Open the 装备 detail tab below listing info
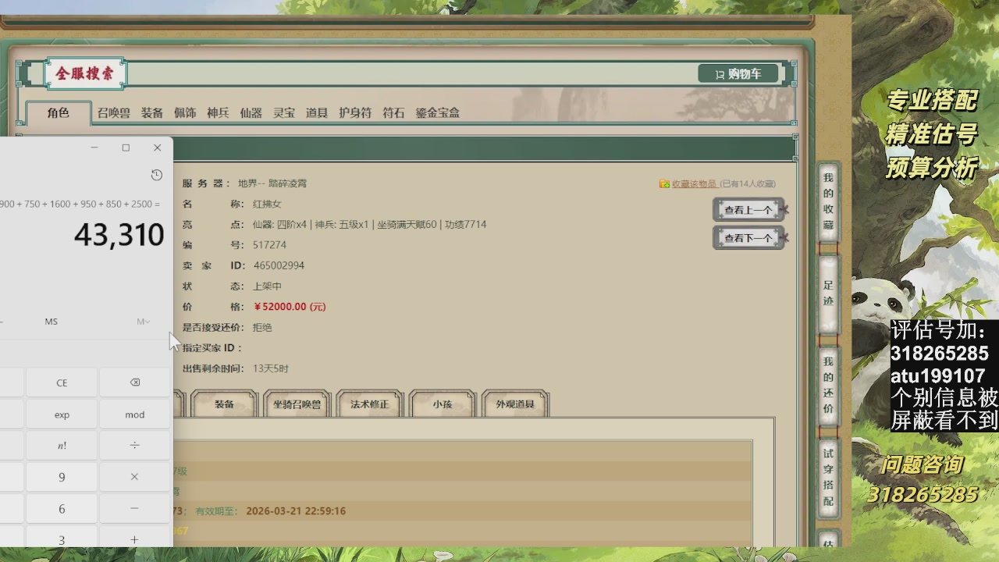Screen dimensions: 999x562 224,404
